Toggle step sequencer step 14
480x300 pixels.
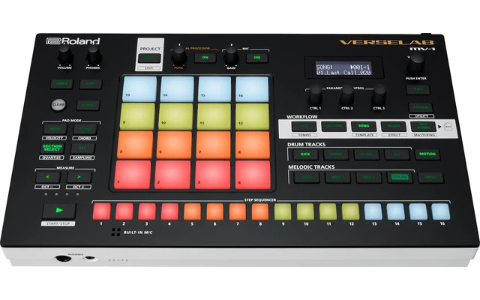point(396,211)
